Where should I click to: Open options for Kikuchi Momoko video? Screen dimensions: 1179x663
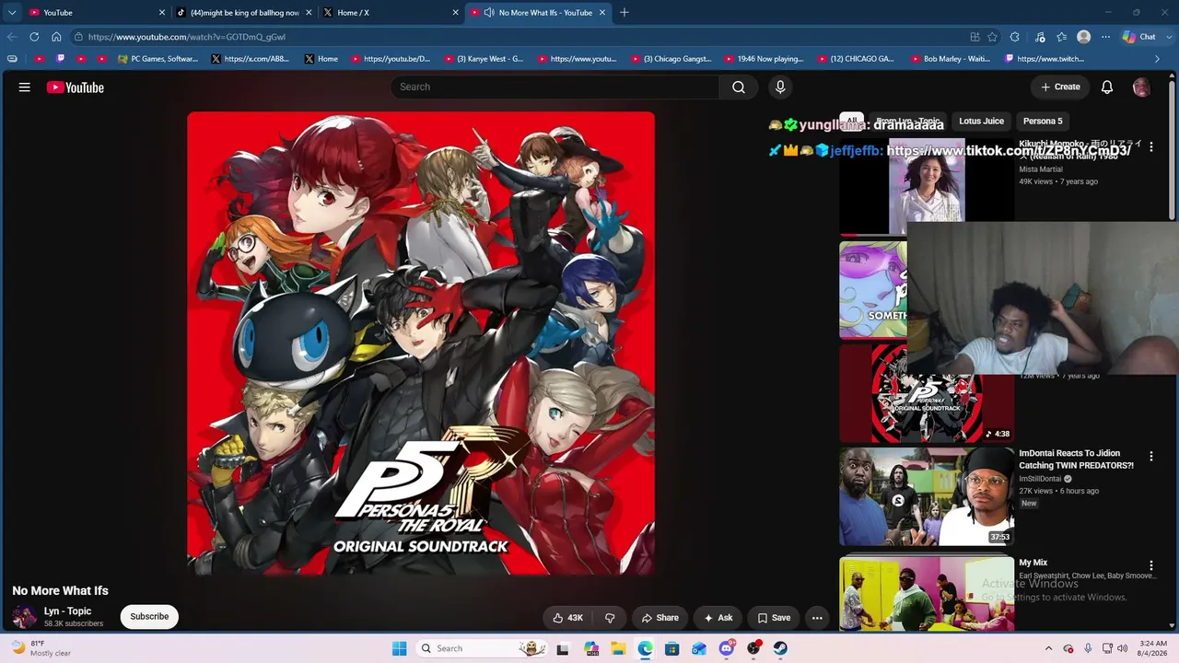pos(1150,147)
